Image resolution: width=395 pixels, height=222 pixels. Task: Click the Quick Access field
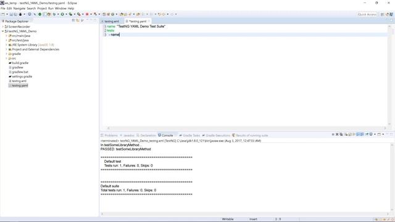pyautogui.click(x=367, y=14)
